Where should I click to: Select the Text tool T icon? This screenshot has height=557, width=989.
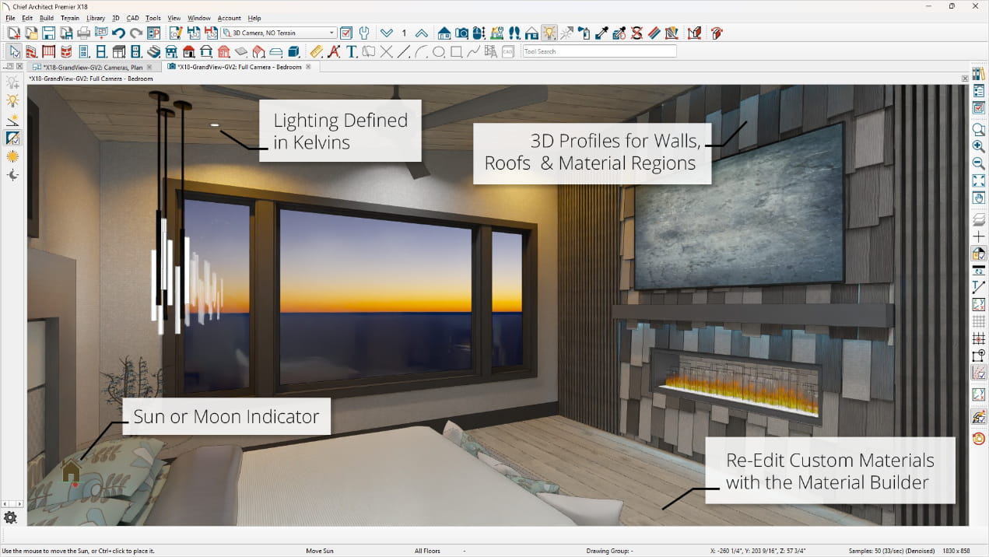[x=351, y=52]
